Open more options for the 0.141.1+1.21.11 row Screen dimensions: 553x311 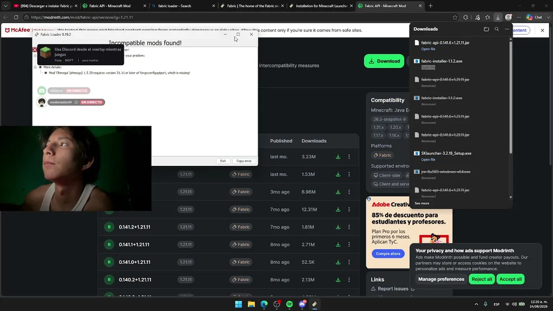pos(349,244)
